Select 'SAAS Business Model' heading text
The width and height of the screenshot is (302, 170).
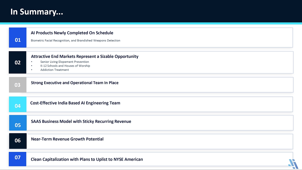81,121
